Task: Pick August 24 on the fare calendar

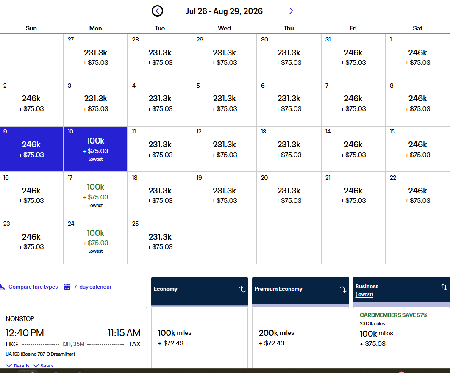Action: [x=95, y=241]
